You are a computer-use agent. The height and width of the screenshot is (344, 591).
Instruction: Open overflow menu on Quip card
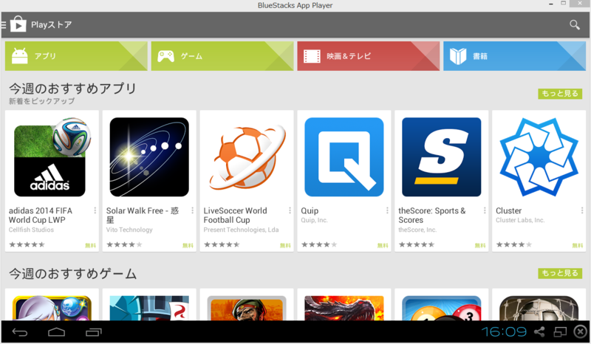pos(386,210)
